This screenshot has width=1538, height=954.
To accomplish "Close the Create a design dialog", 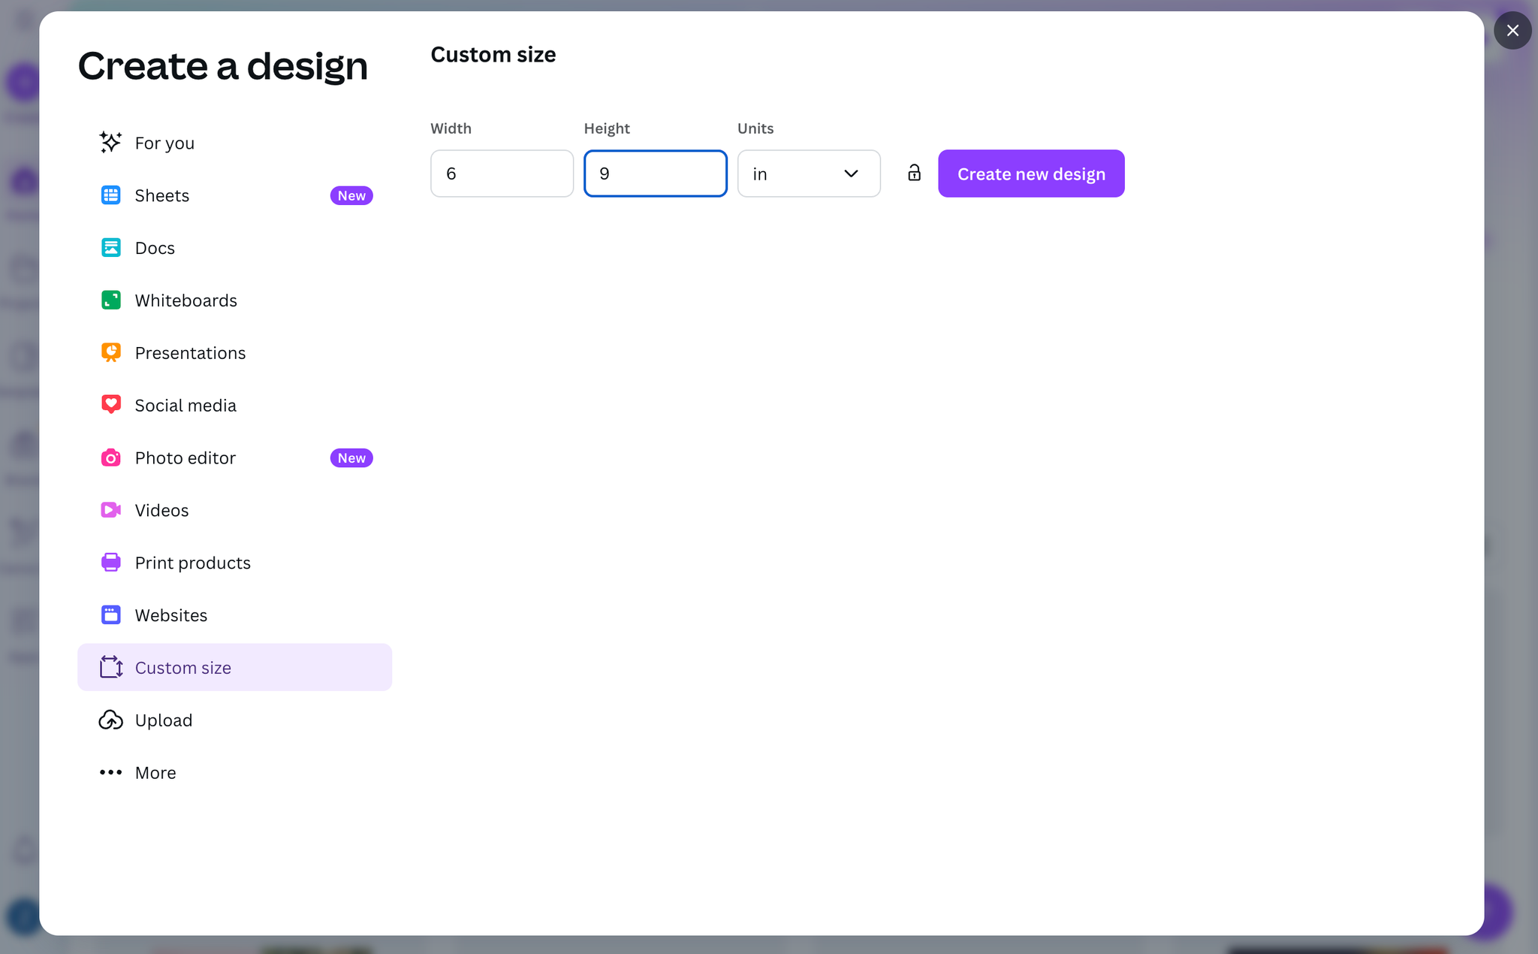I will pos(1512,30).
